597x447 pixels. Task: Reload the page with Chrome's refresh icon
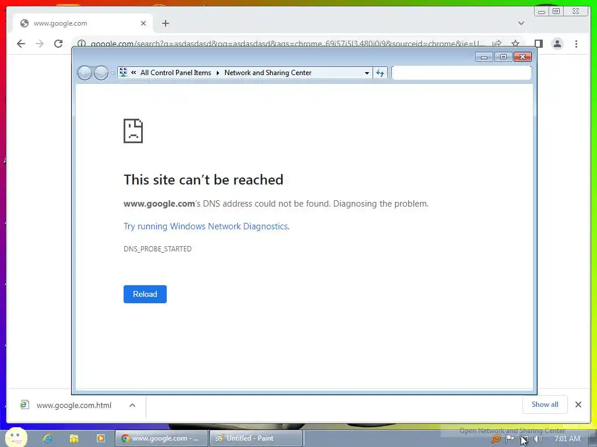(x=58, y=44)
